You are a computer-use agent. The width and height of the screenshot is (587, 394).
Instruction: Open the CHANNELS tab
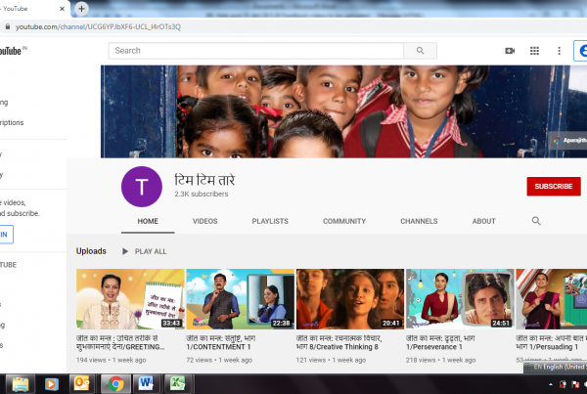[x=419, y=221]
